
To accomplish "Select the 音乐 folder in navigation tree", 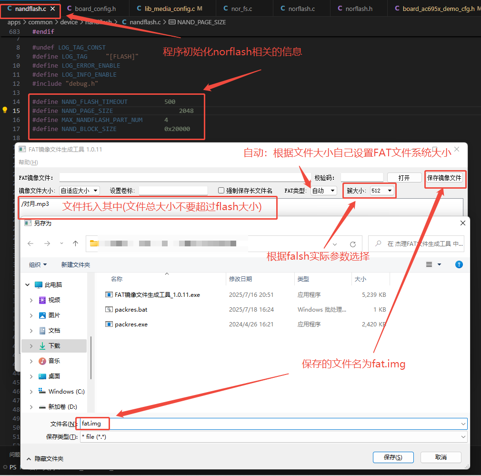I will point(54,361).
